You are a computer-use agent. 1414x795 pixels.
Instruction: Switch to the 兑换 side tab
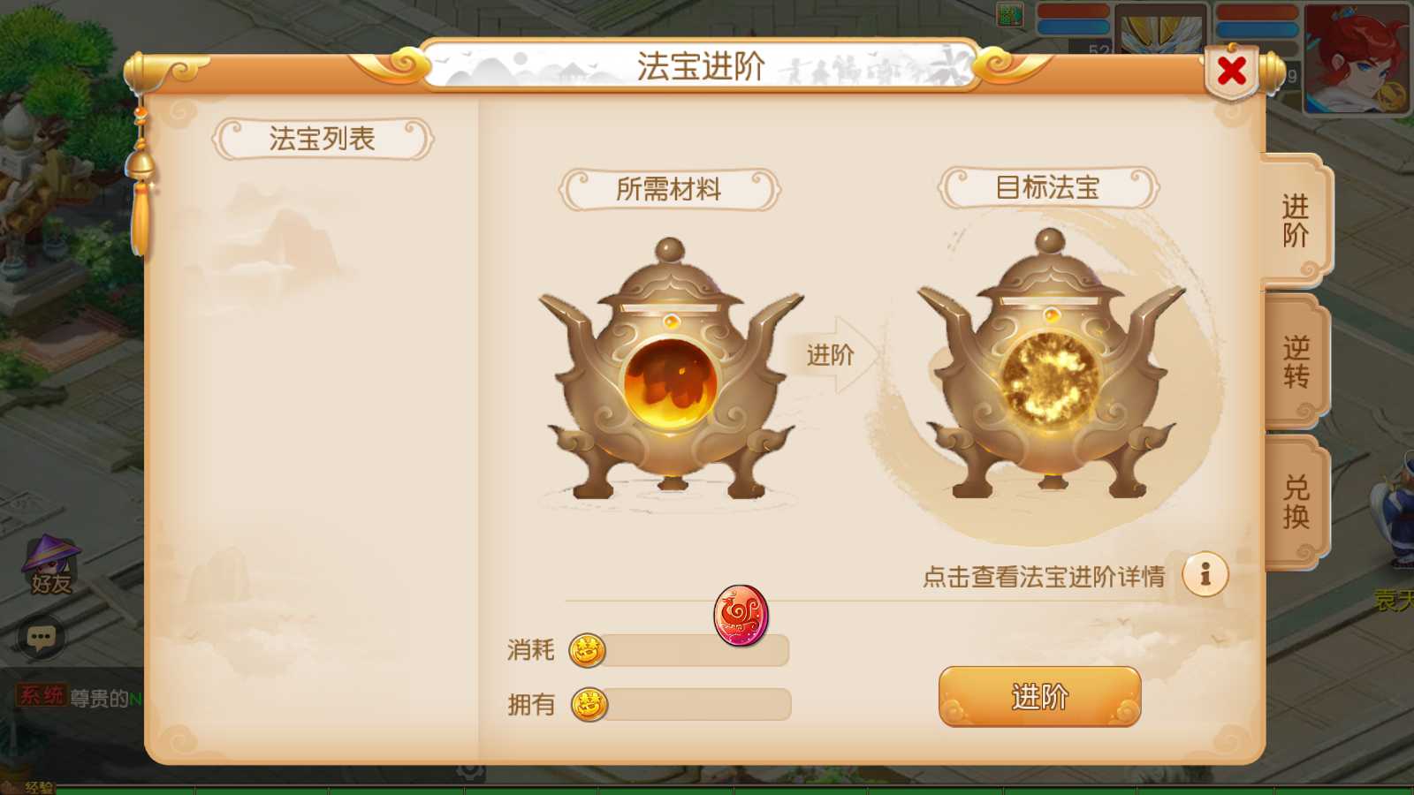(1296, 502)
